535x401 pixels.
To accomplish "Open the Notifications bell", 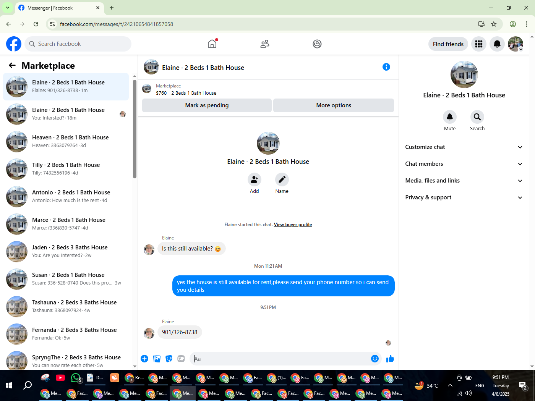I will pos(497,44).
